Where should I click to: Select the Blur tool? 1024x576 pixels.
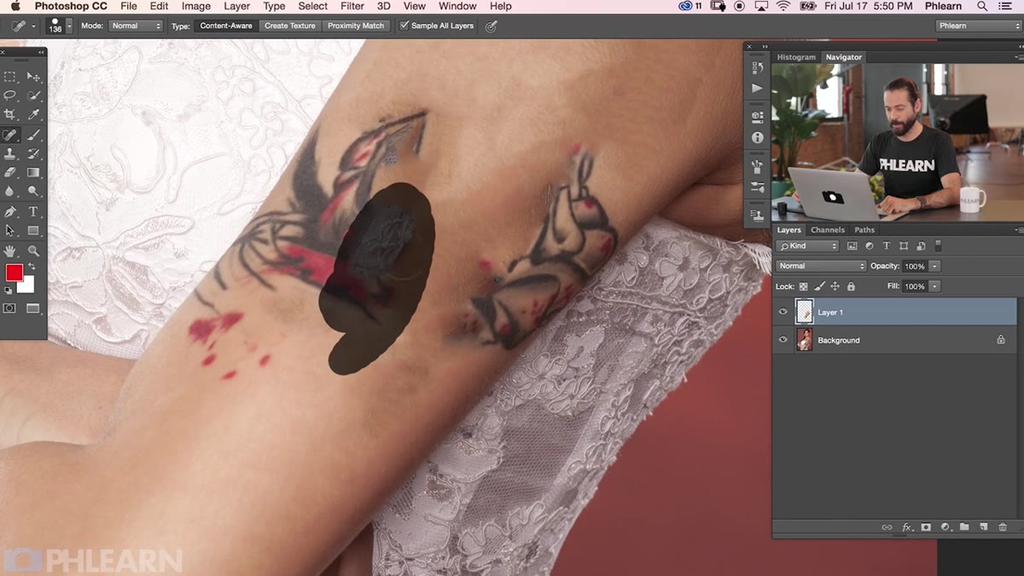10,191
